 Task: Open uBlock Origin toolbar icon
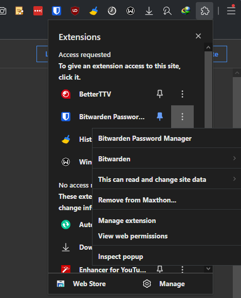[75, 11]
